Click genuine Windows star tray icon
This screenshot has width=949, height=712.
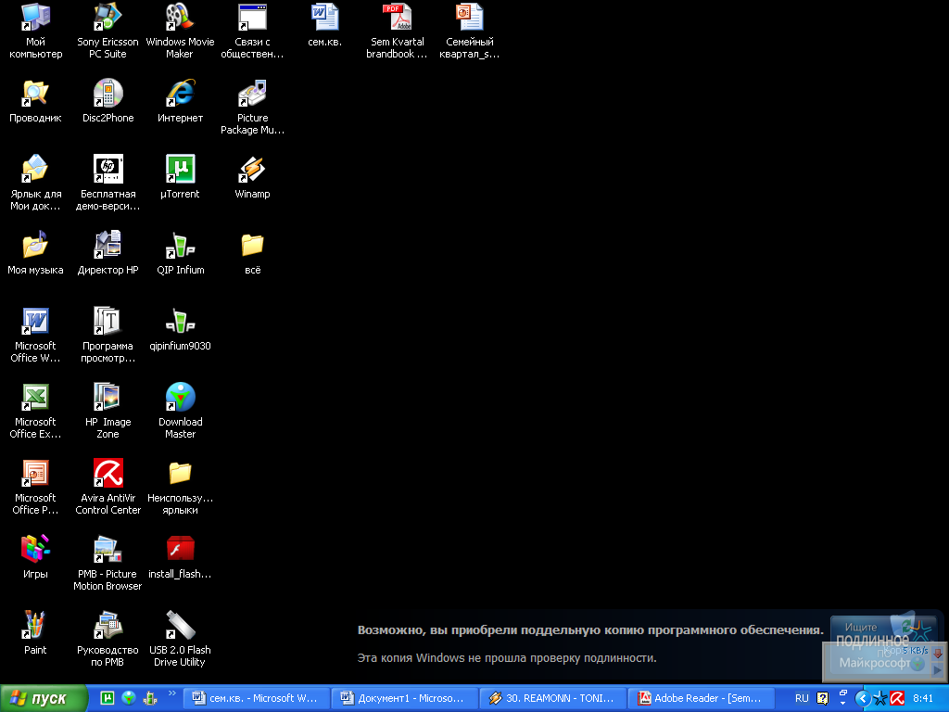(880, 699)
